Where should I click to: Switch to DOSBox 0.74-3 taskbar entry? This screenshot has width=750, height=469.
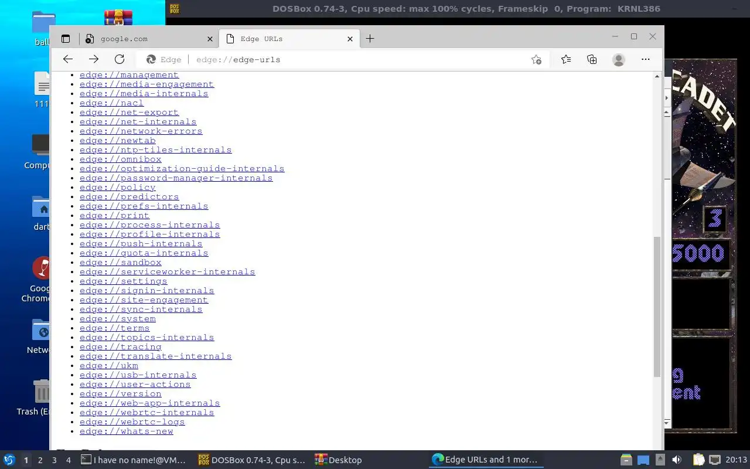click(252, 460)
